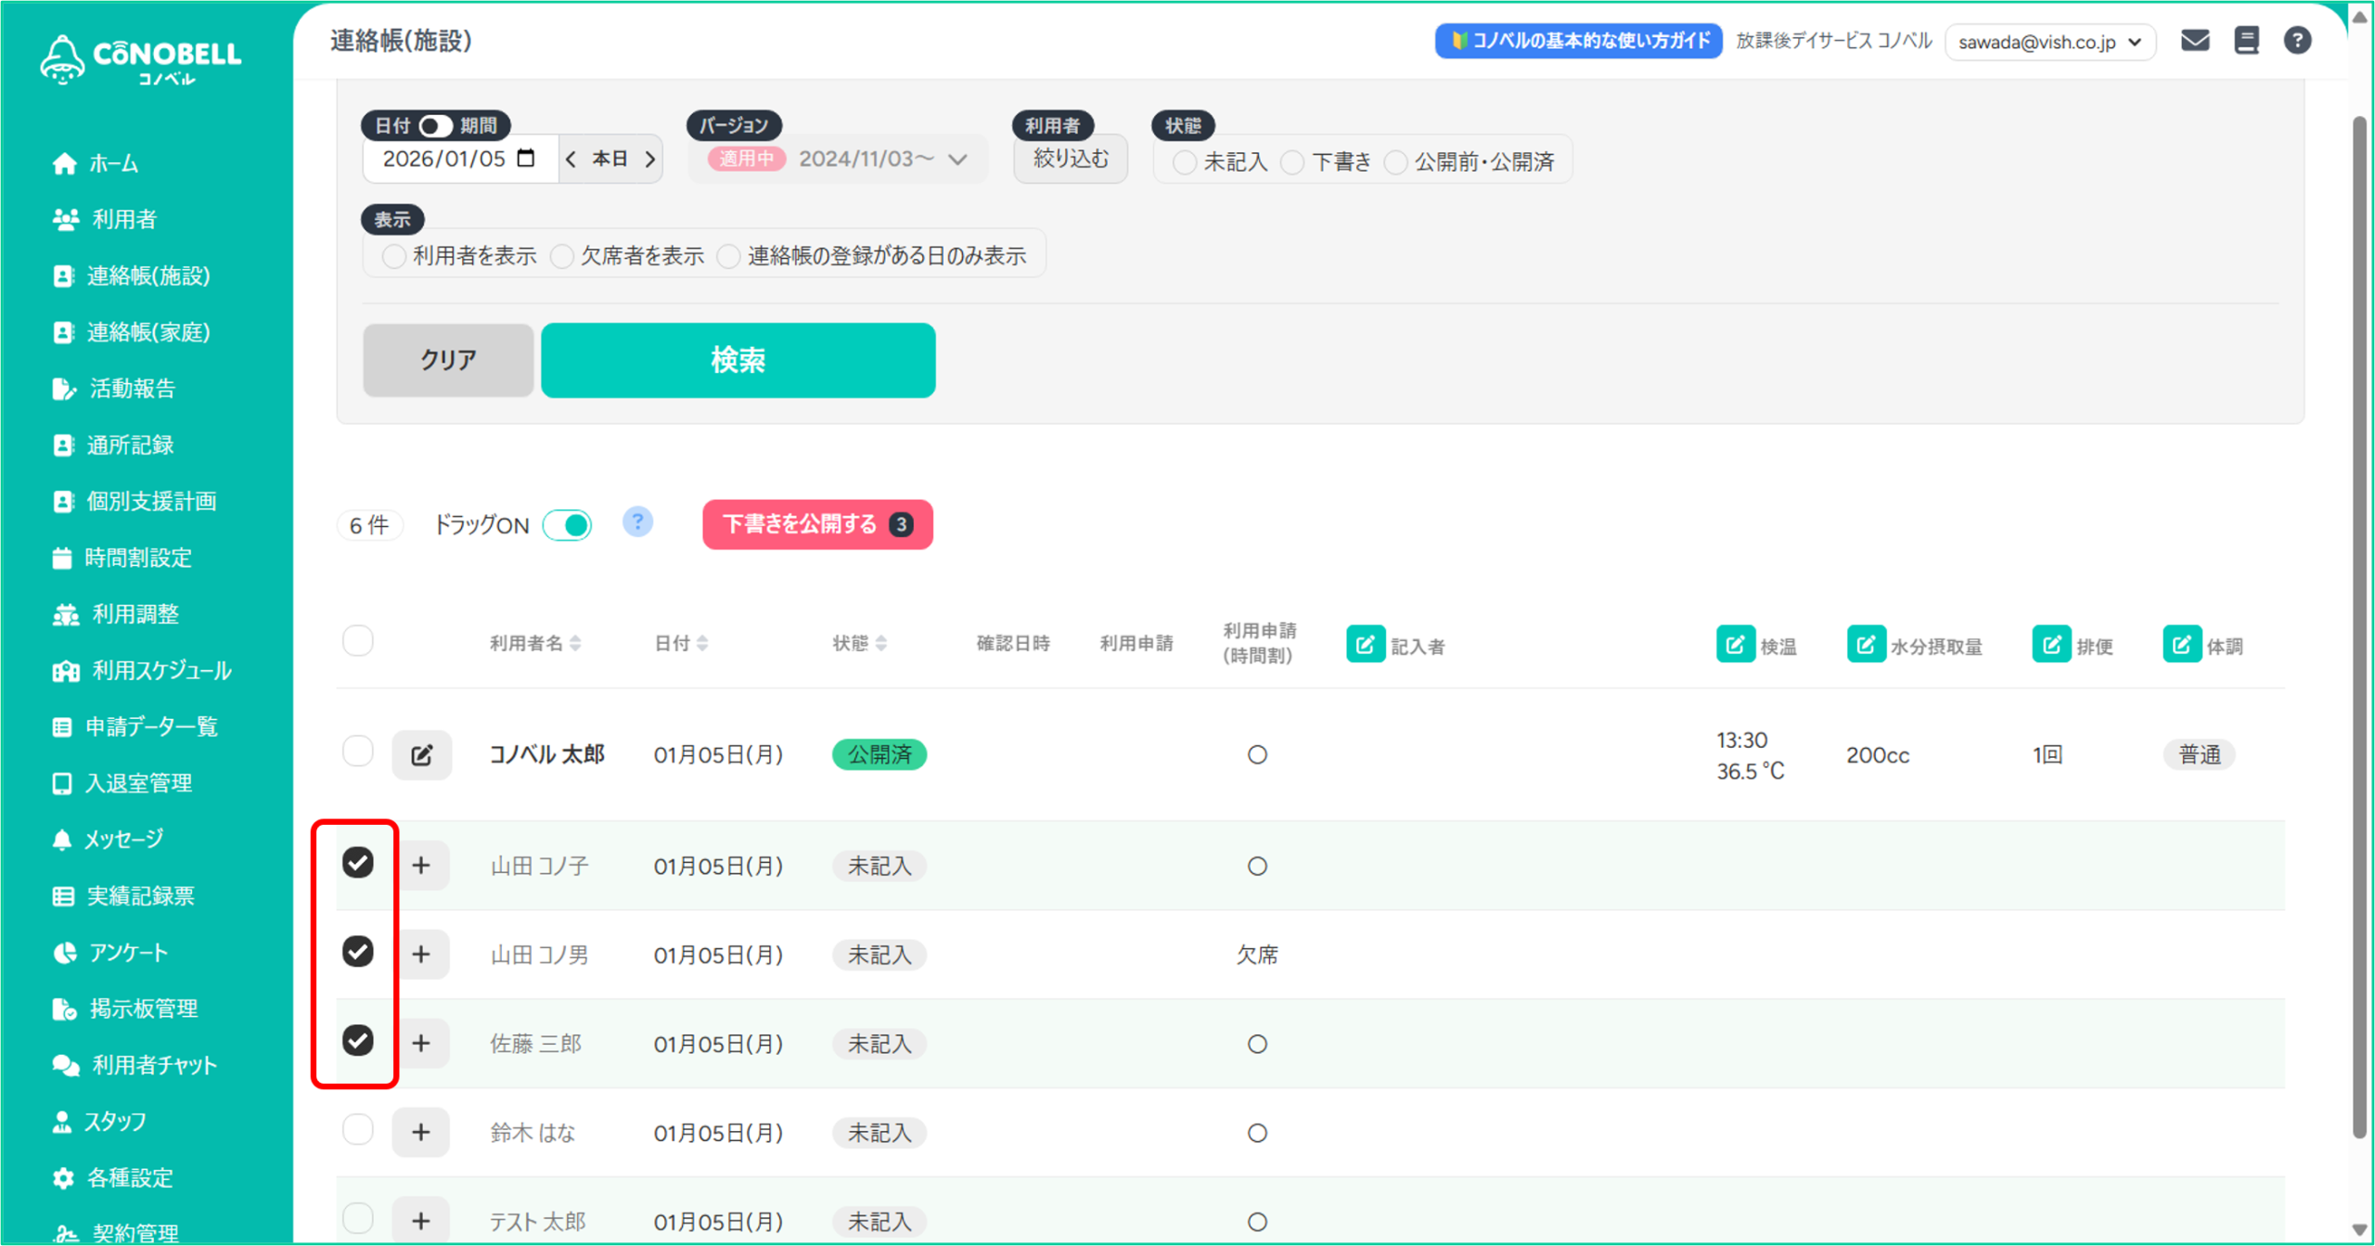Screen dimensions: 2375x1246
Task: Switch the 日付/期間 toggle
Action: point(434,125)
